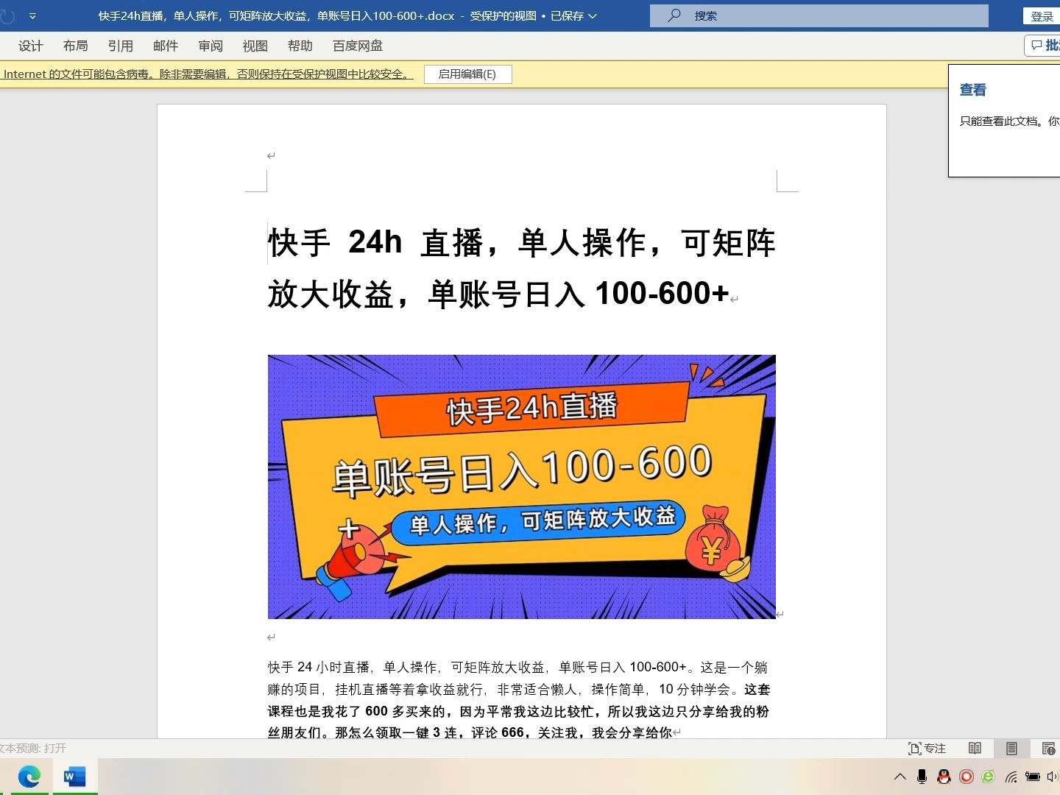The height and width of the screenshot is (795, 1060).
Task: Open the 视图 (View) ribbon tab
Action: [255, 46]
